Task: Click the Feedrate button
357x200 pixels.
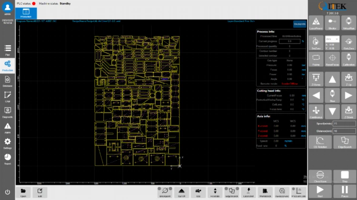Action: point(215,192)
